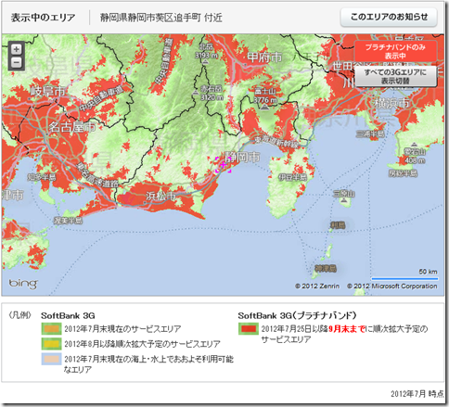
Task: Click the © 2012 Zenrin copyright text
Action: pos(317,286)
